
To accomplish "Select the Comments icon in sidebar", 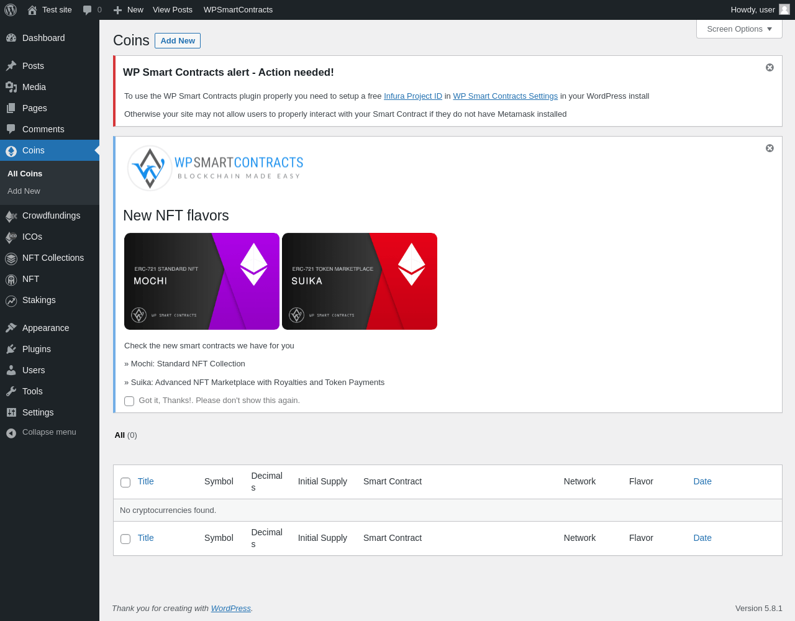I will tap(11, 129).
